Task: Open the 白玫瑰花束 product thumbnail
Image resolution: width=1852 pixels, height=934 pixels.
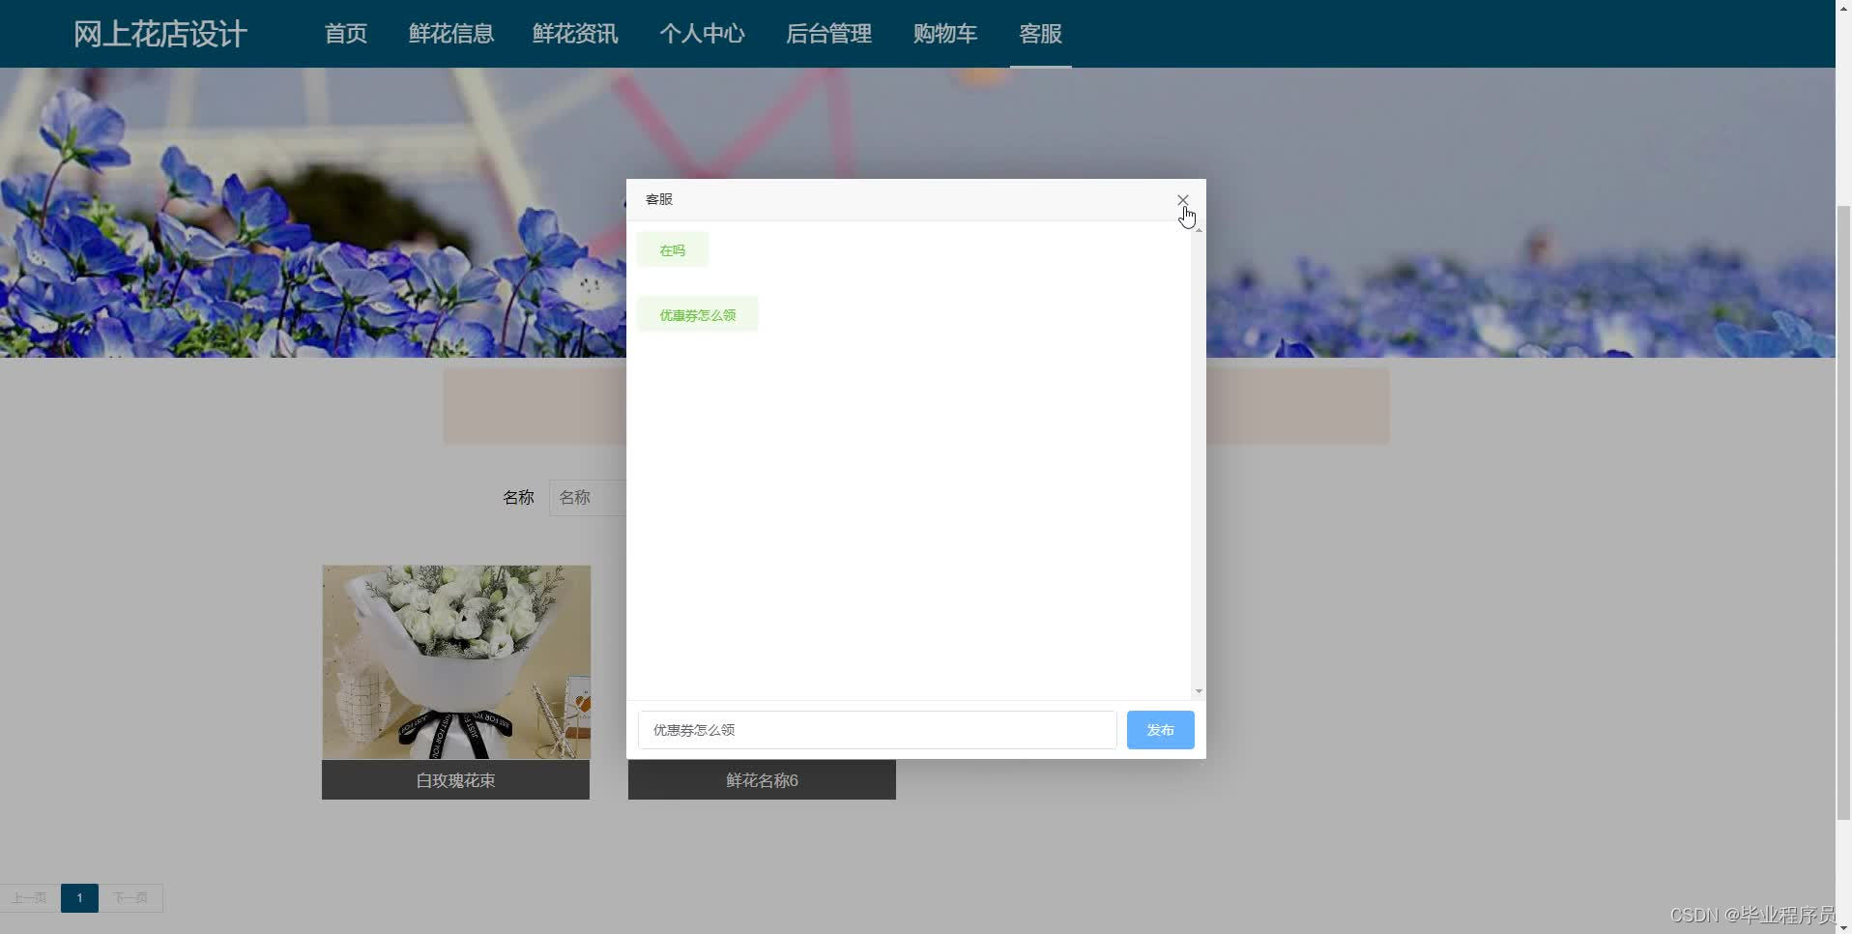Action: click(x=456, y=662)
